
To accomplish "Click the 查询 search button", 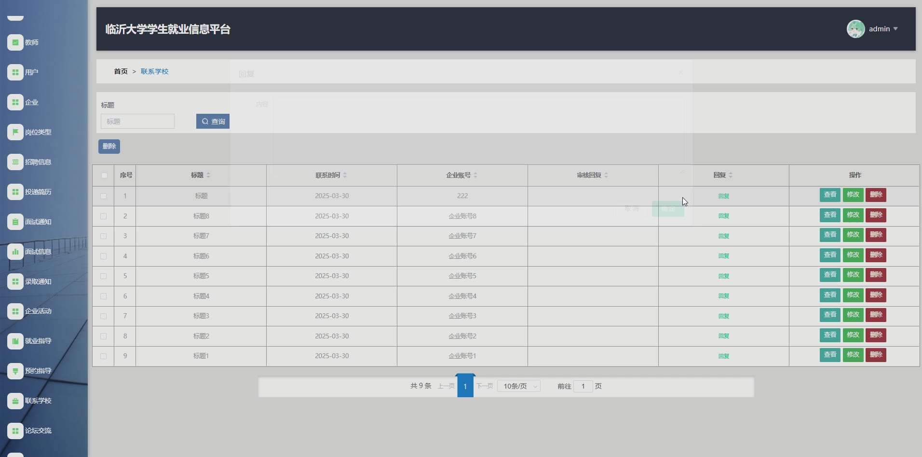I will [x=213, y=121].
